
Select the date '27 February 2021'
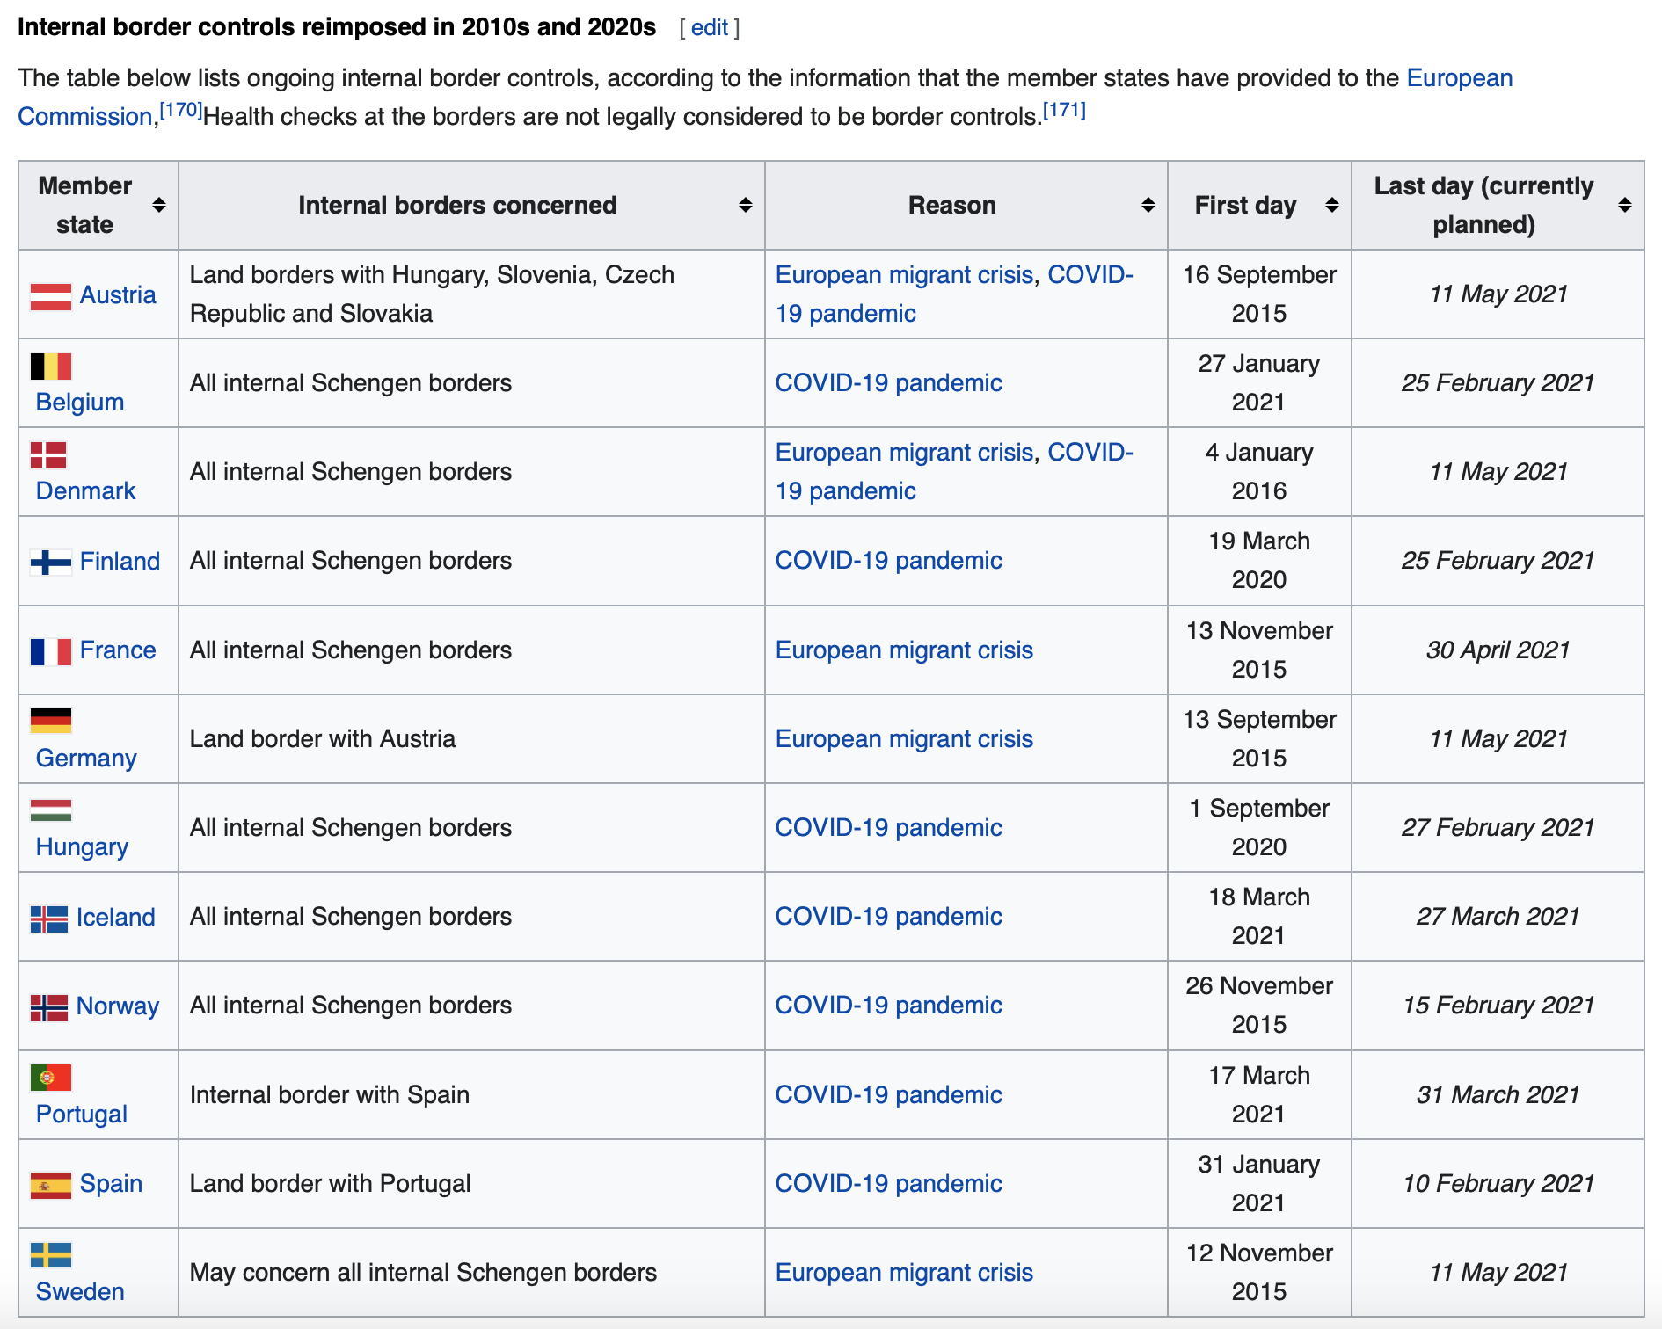point(1498,828)
